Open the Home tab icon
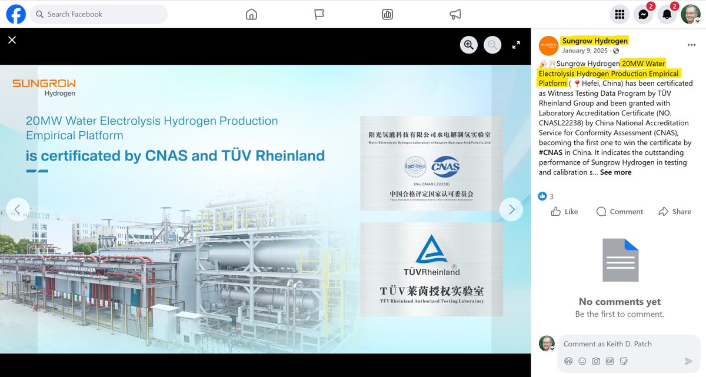 click(251, 14)
